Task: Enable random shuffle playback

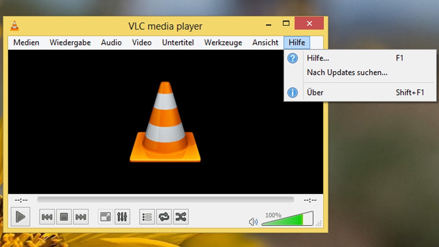Action: coord(180,217)
